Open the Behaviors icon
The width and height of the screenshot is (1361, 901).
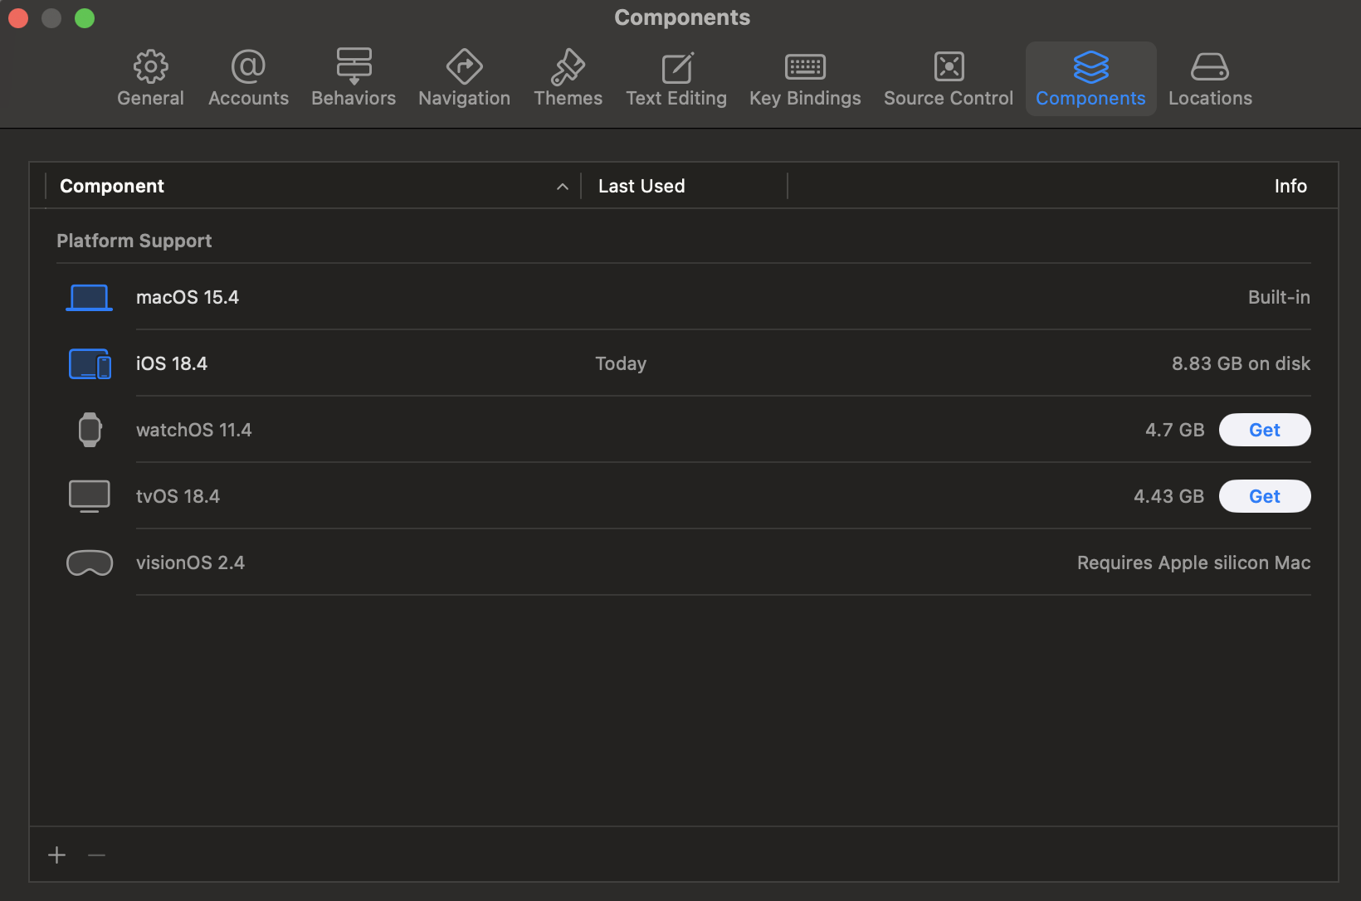[x=354, y=66]
